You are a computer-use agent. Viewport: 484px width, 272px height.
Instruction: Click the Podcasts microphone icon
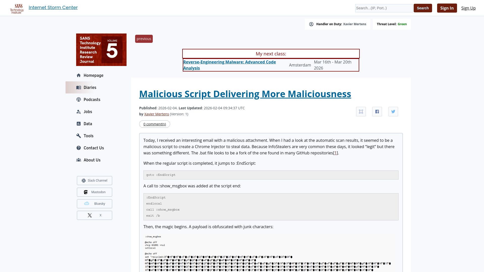point(79,99)
